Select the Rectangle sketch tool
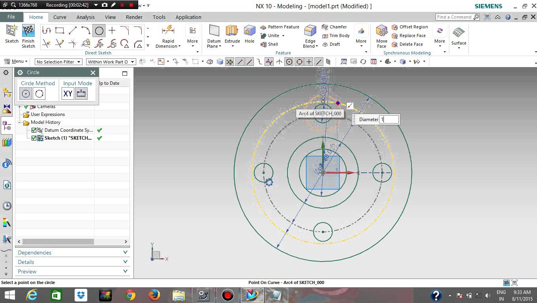537x303 pixels. [60, 30]
